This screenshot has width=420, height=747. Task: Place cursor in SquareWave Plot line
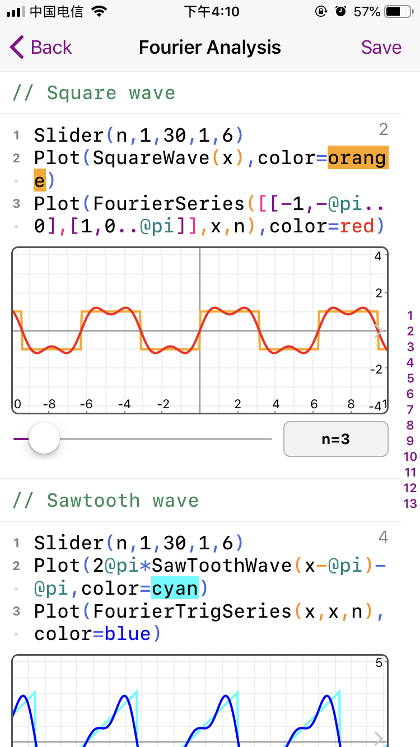210,169
